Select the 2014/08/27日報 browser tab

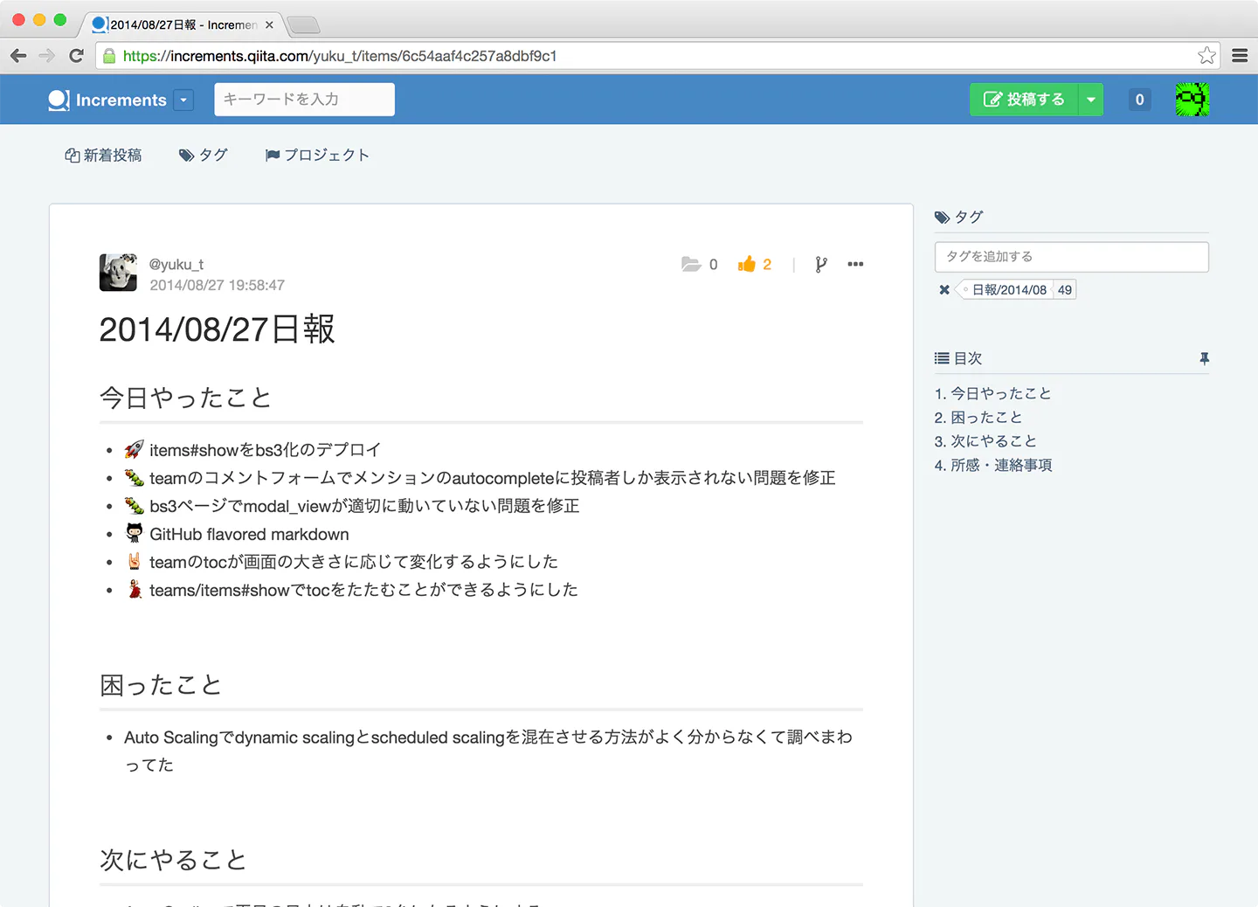(x=183, y=24)
